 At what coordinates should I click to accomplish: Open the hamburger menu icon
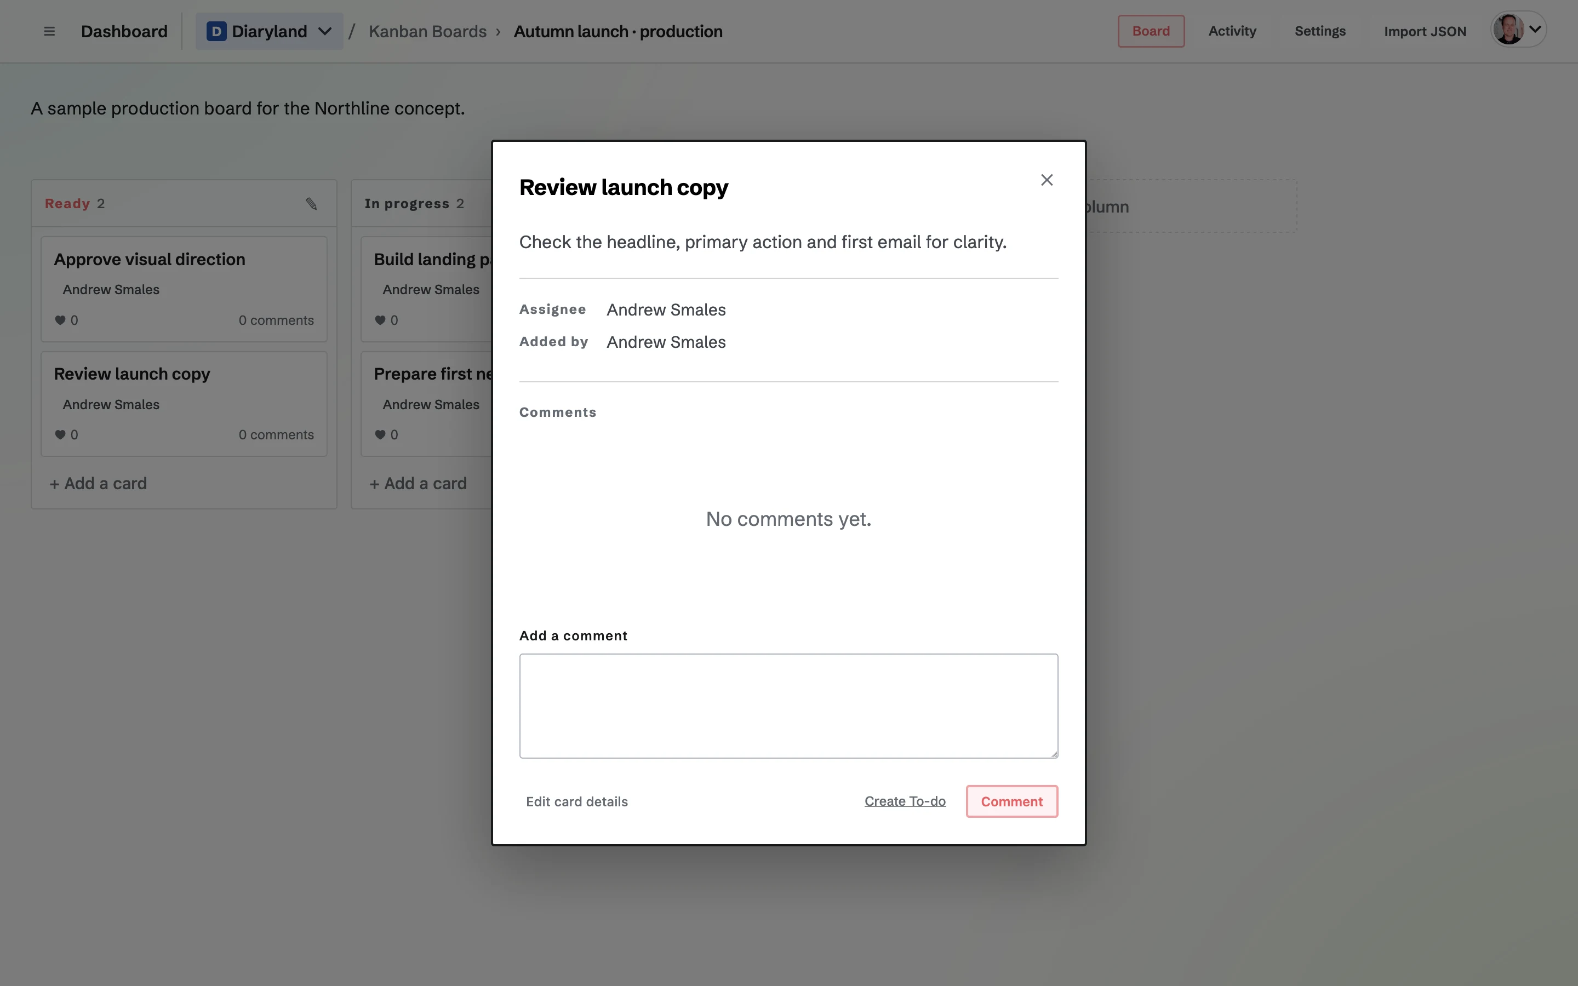tap(49, 31)
